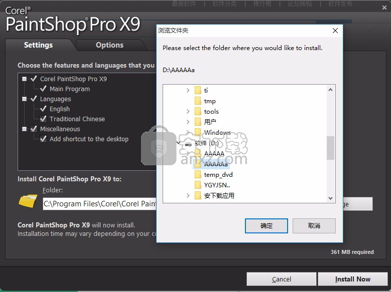Screen dimensions: 391x292
Task: Click the Install Now button
Action: pyautogui.click(x=352, y=279)
